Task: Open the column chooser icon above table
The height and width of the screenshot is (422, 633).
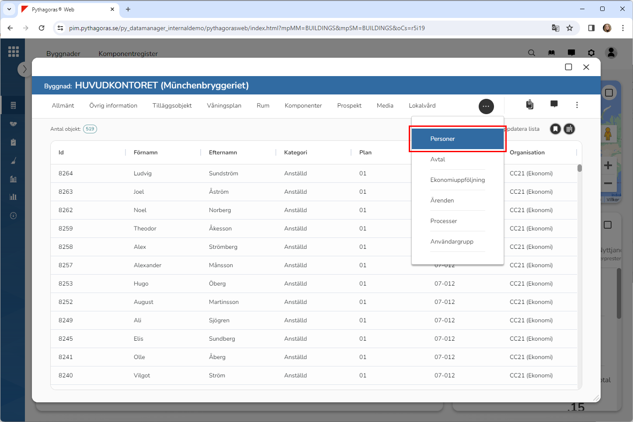Action: (569, 129)
